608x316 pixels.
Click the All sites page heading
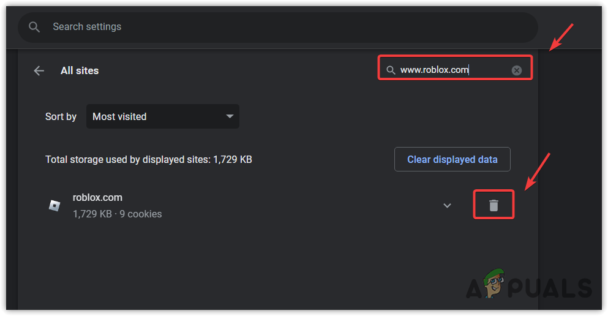tap(80, 70)
